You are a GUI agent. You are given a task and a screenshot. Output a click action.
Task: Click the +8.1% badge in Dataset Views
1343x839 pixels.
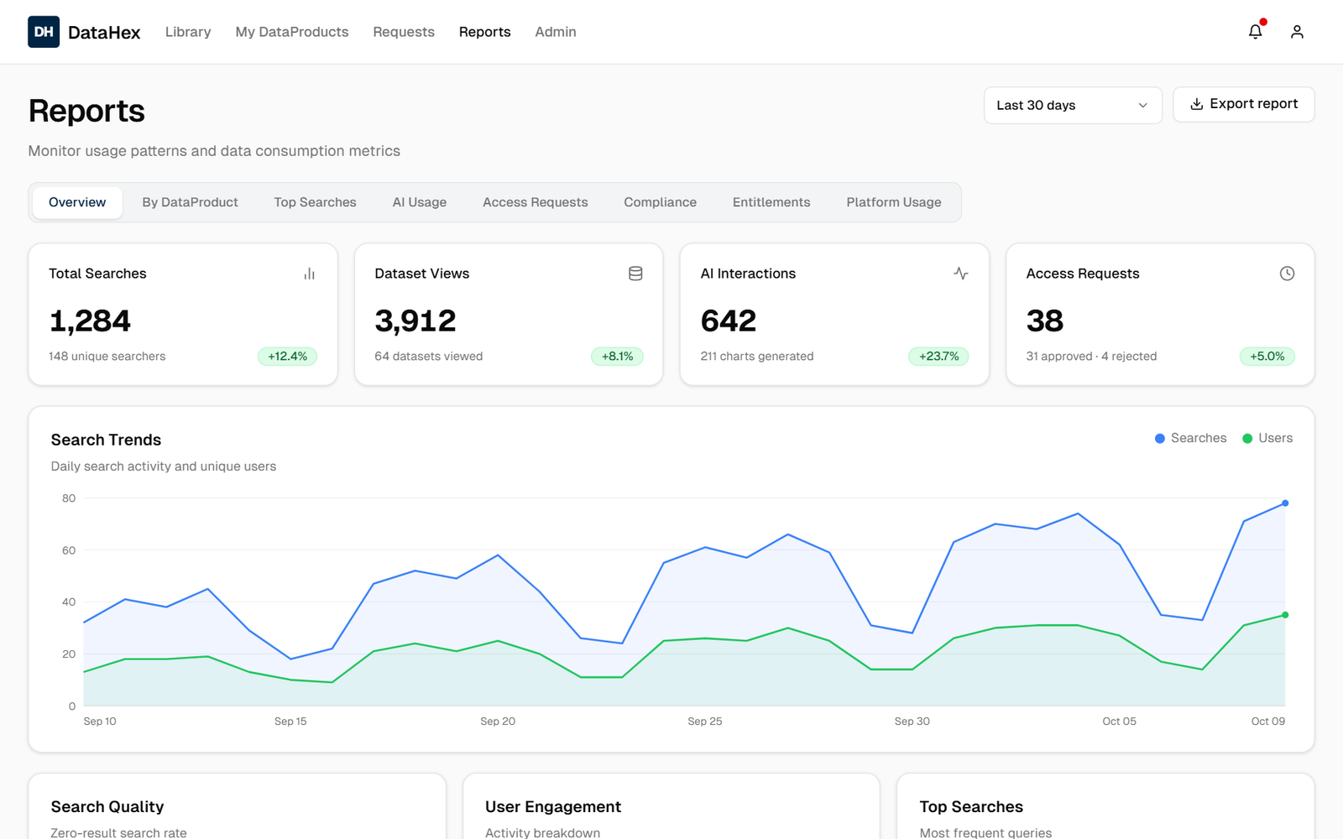click(617, 357)
